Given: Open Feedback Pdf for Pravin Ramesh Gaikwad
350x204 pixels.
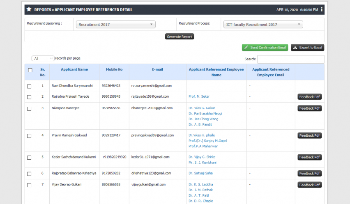Looking at the screenshot, I should coord(310,135).
